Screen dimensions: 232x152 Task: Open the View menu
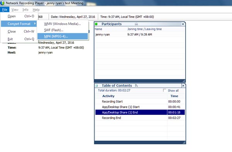(15, 10)
